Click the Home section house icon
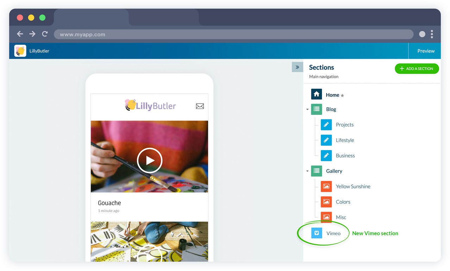Viewport: 450px width, 271px height. click(x=317, y=94)
